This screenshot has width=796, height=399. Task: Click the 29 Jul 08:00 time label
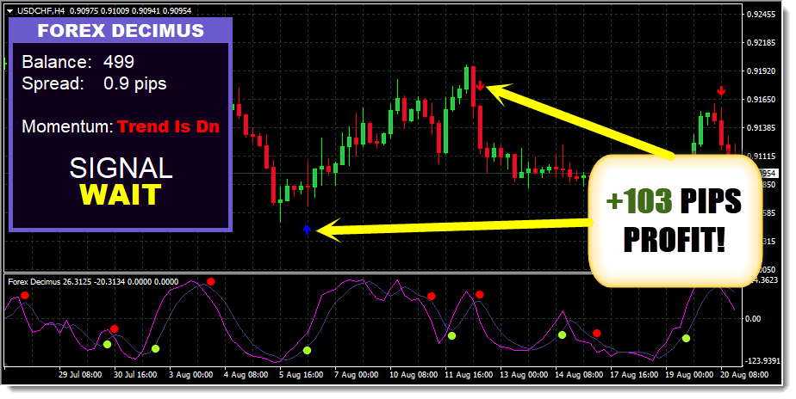(80, 375)
